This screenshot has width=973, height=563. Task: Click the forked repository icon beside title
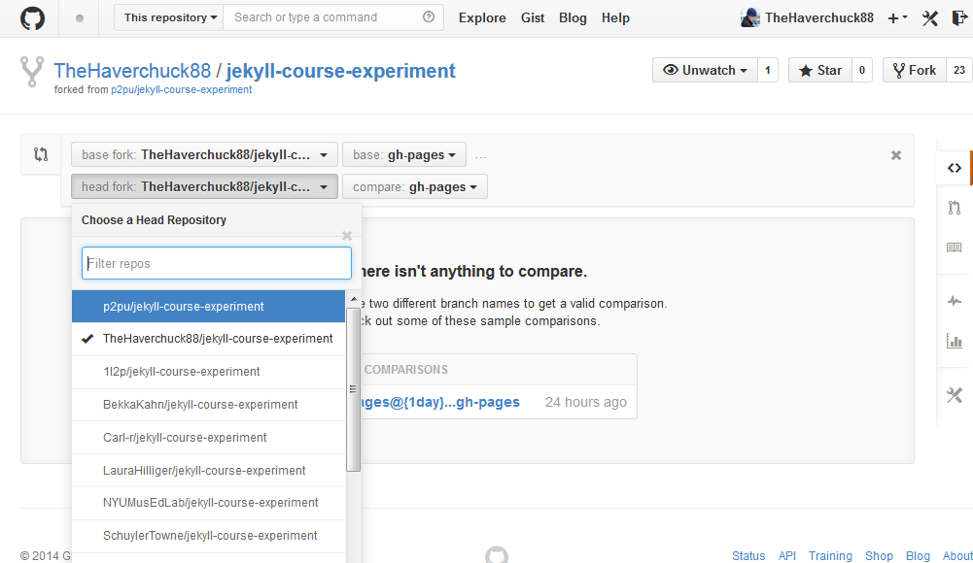tap(32, 71)
